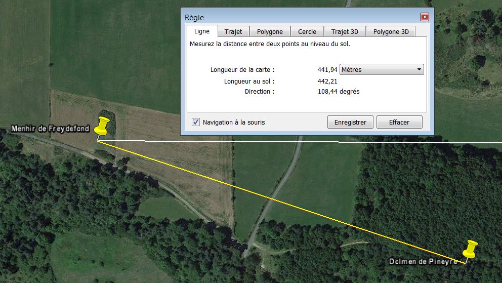Click the Longueur au sol value 442,21
The image size is (502, 283).
(x=327, y=81)
